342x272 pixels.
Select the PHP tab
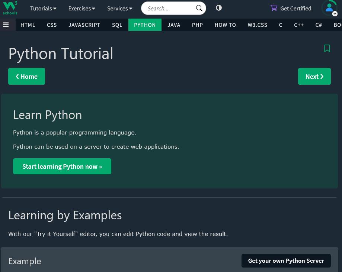click(x=197, y=25)
